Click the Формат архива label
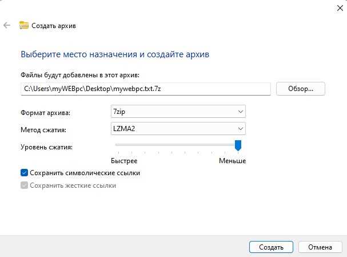 (x=45, y=113)
